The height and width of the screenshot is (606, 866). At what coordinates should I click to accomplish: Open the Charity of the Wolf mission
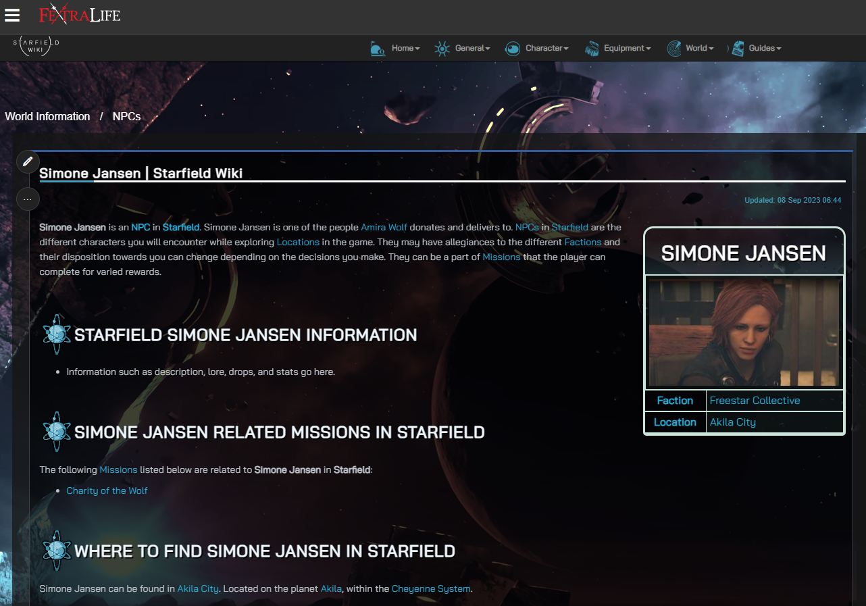pyautogui.click(x=107, y=490)
